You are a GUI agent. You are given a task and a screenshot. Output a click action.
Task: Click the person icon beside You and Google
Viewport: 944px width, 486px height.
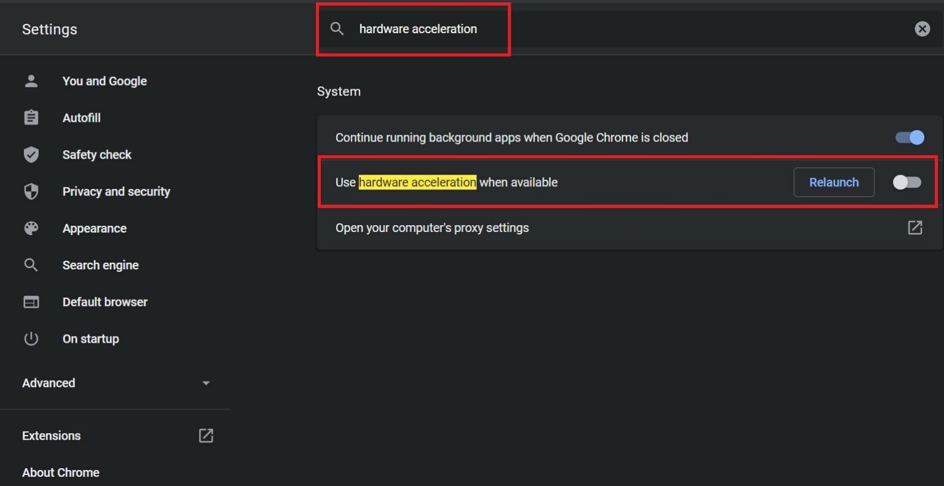point(31,81)
